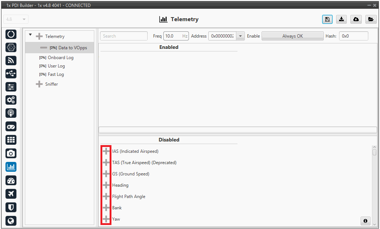Click the camera icon in sidebar
380x229 pixels.
click(x=11, y=154)
